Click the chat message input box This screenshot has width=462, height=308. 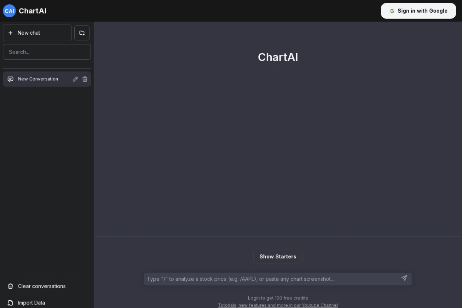[269, 279]
